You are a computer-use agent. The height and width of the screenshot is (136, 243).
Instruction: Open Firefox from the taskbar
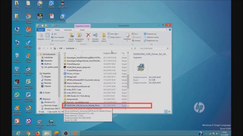click(37, 133)
